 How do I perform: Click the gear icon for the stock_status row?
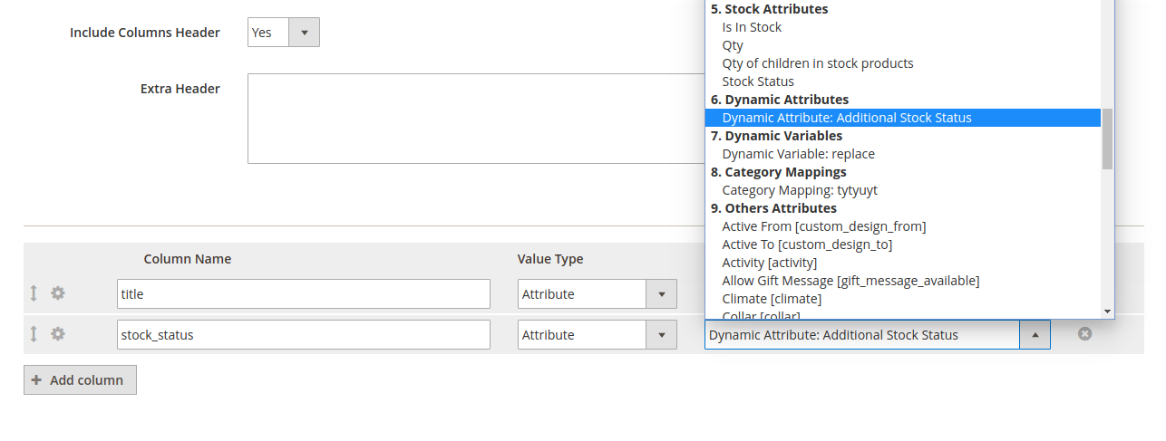pos(58,334)
